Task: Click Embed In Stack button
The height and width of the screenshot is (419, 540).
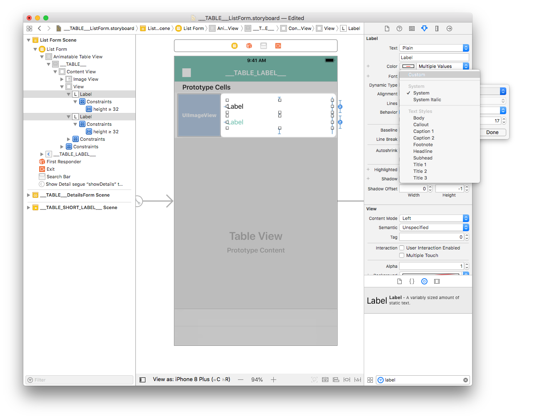Action: (325, 379)
